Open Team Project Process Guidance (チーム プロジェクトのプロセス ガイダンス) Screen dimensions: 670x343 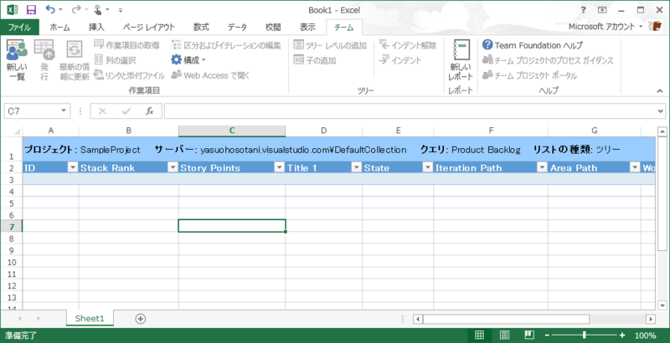pyautogui.click(x=548, y=60)
